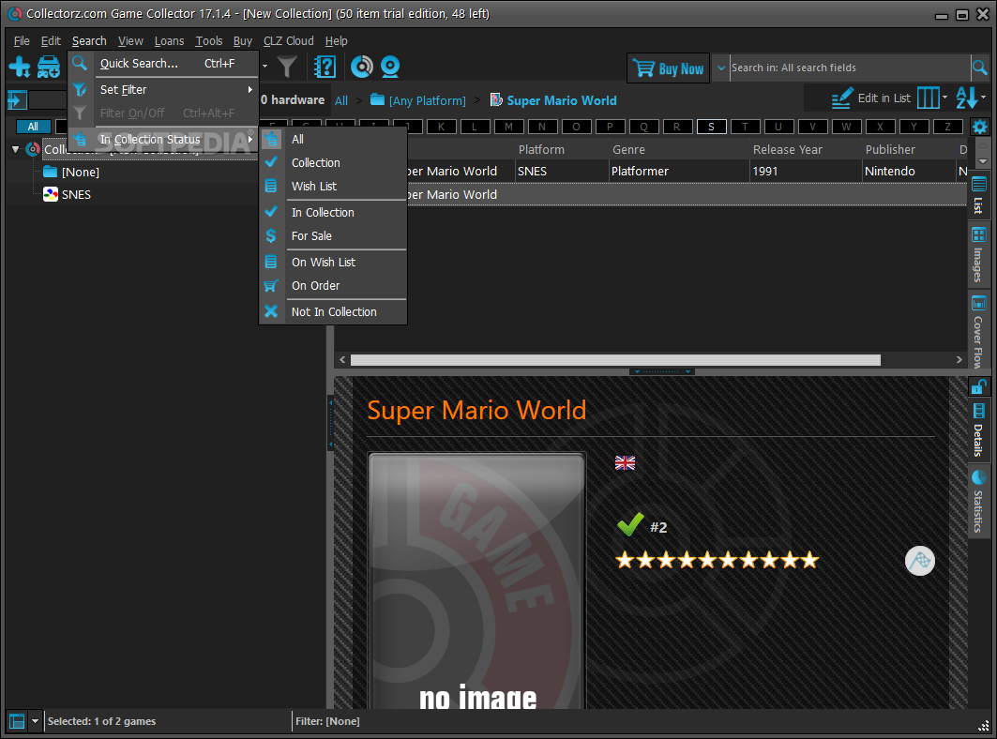997x739 pixels.
Task: Switch to List view in right sidebar
Action: [978, 195]
